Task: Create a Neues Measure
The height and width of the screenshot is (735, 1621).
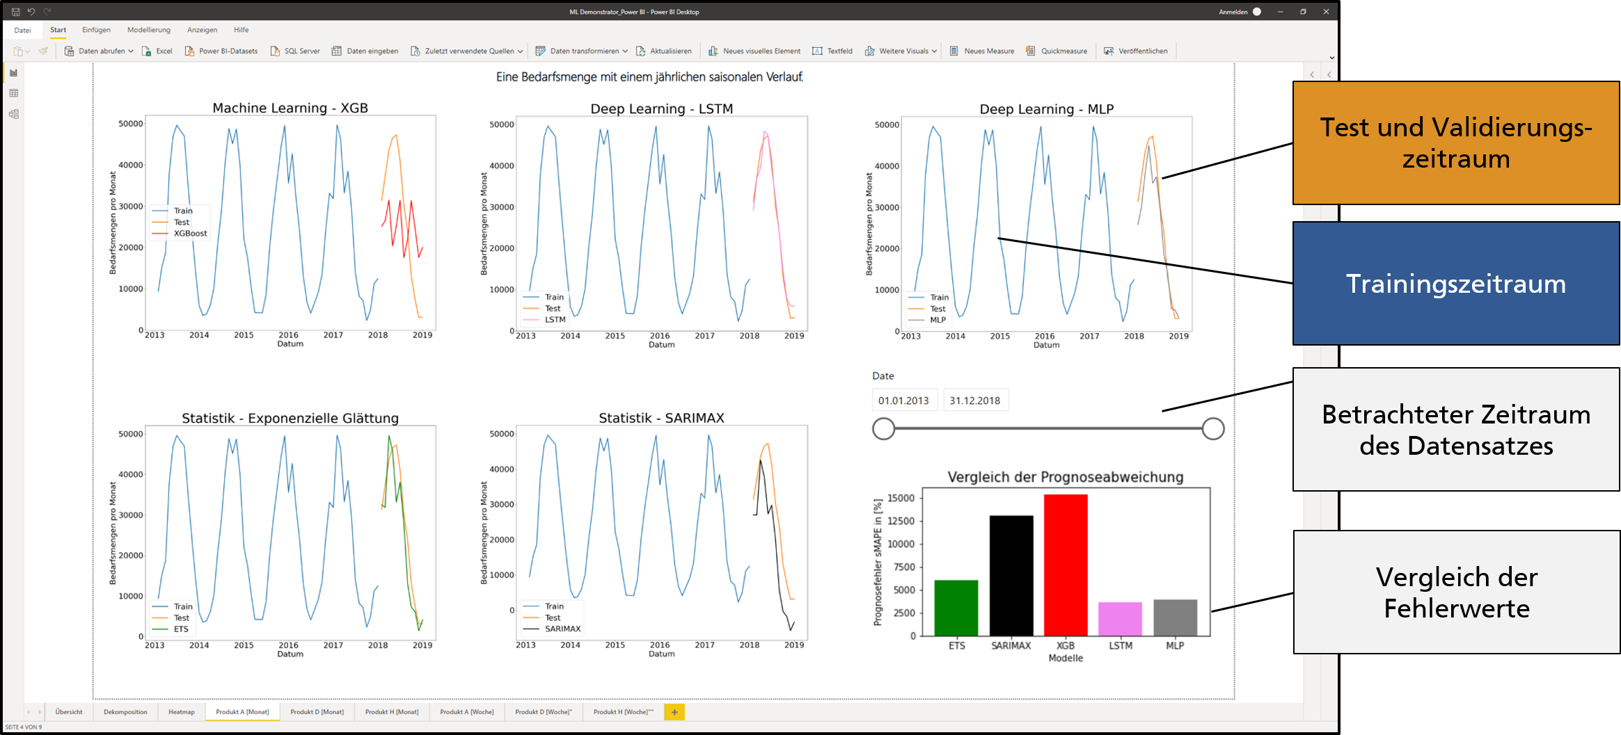Action: [x=982, y=51]
